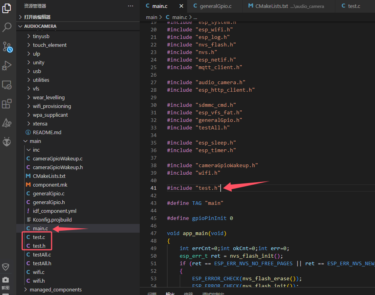Open the explorer more actions menu
The image size is (375, 295).
tap(131, 6)
